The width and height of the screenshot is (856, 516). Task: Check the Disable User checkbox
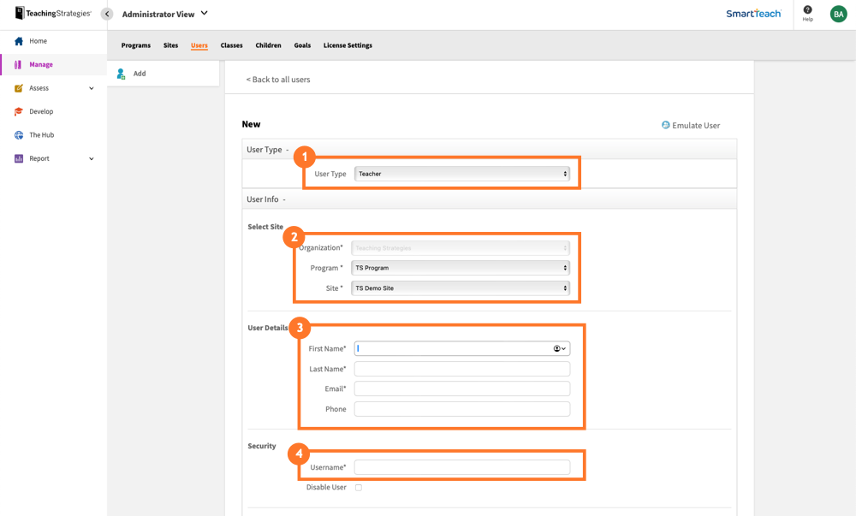pyautogui.click(x=356, y=487)
